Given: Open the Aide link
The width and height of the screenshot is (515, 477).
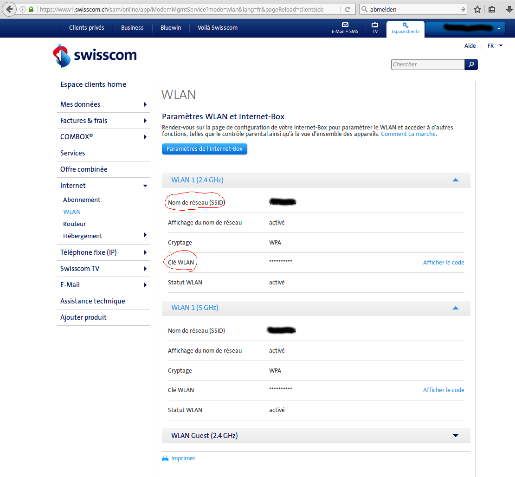Looking at the screenshot, I should pos(470,45).
